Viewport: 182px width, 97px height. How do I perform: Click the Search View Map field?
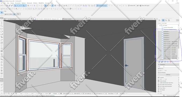(168, 23)
